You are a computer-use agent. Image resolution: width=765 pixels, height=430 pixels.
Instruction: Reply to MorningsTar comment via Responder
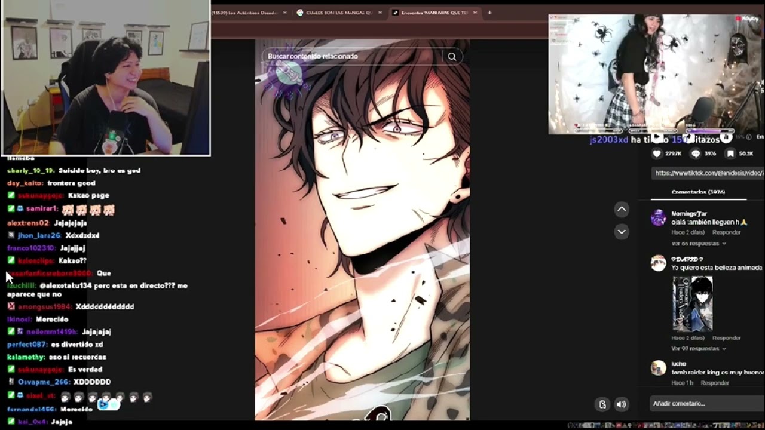[x=726, y=232]
